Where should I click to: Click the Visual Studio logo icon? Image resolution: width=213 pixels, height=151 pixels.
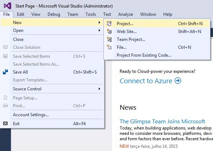pos(8,6)
